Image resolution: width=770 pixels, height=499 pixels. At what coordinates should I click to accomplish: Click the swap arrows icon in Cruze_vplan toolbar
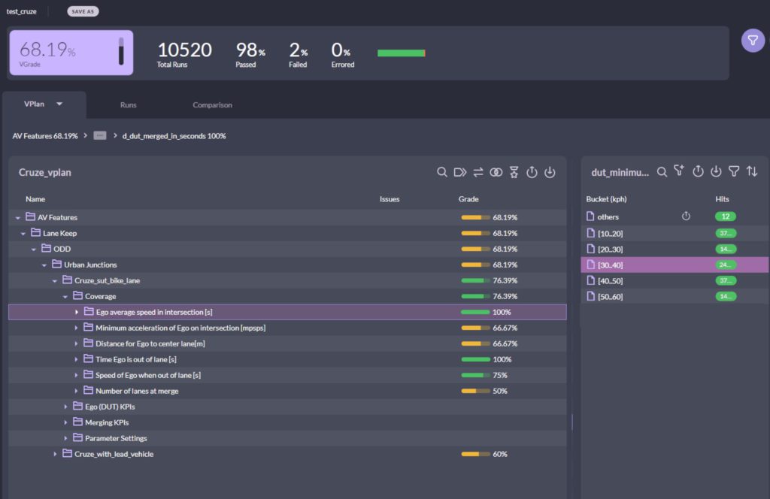point(478,173)
